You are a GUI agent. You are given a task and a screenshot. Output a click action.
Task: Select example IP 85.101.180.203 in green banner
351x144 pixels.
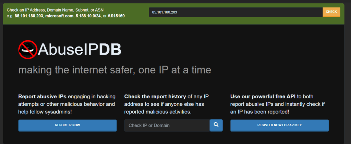pyautogui.click(x=29, y=16)
